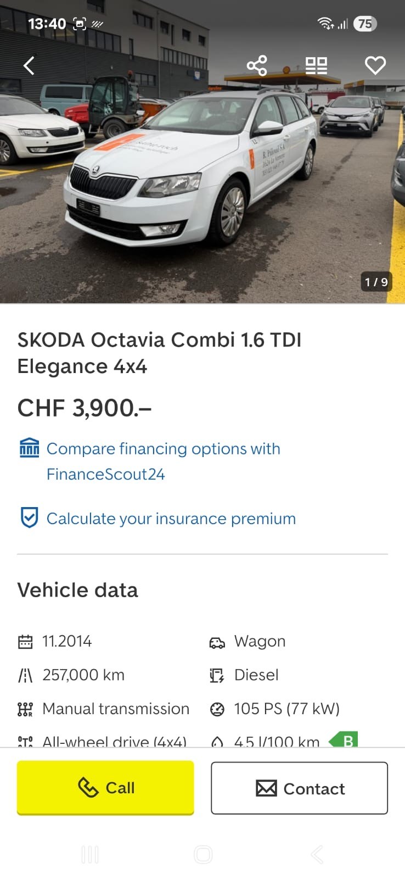405x879 pixels.
Task: Call the seller with the yellow button
Action: click(x=105, y=787)
